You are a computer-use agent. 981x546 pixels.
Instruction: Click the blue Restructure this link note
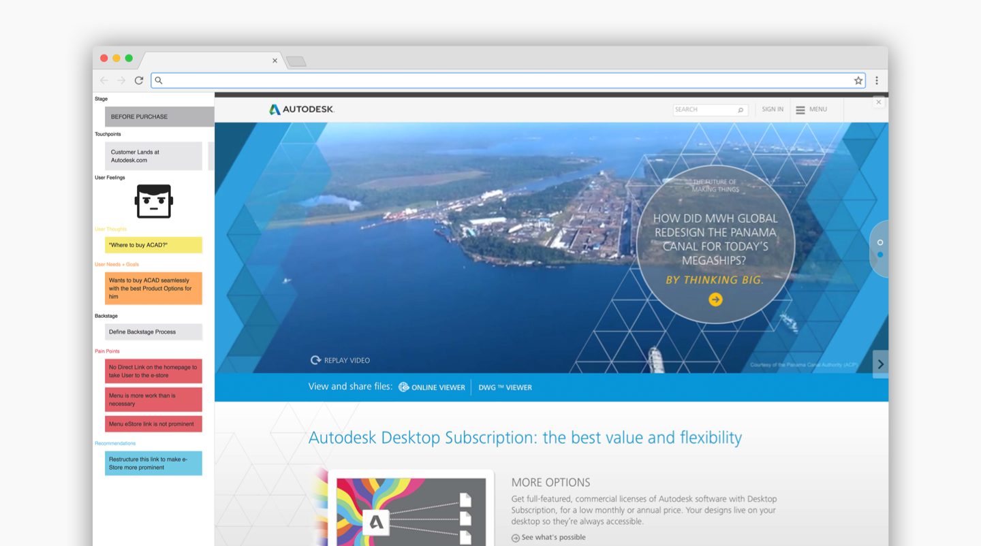pyautogui.click(x=153, y=463)
